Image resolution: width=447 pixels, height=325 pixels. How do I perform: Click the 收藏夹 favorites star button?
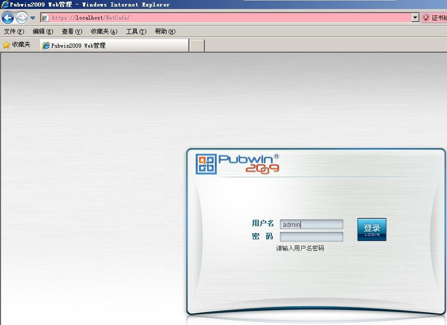click(x=17, y=45)
